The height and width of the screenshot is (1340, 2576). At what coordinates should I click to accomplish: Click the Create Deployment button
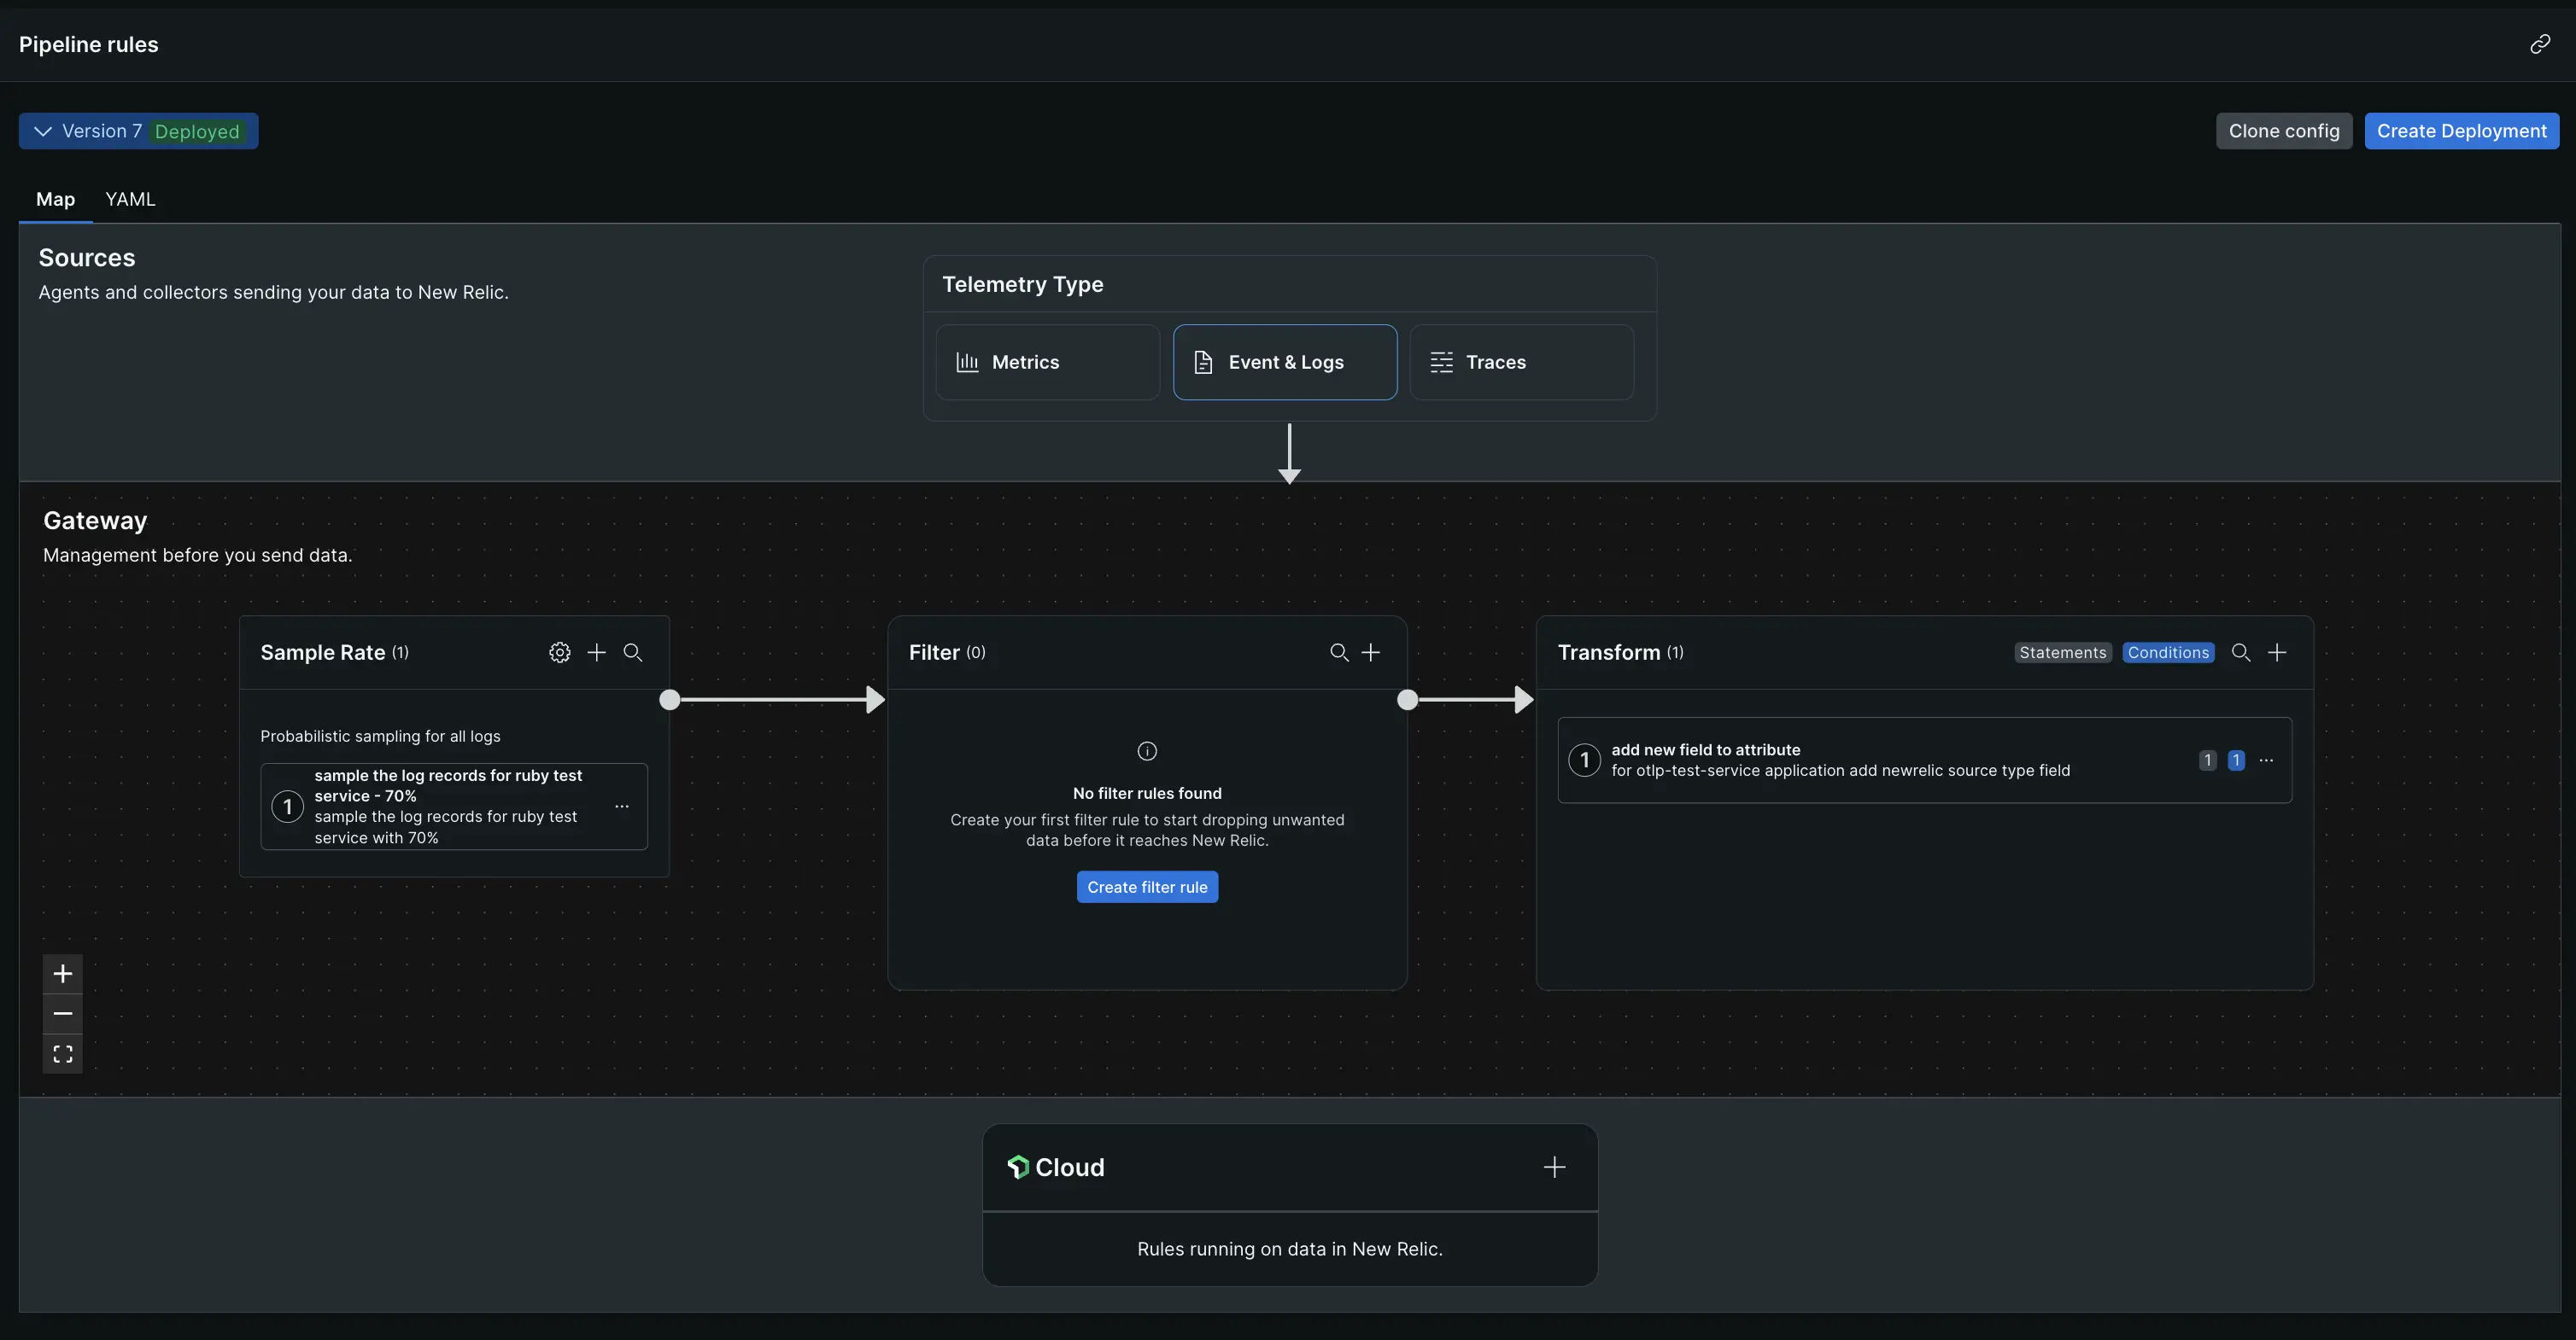tap(2461, 131)
